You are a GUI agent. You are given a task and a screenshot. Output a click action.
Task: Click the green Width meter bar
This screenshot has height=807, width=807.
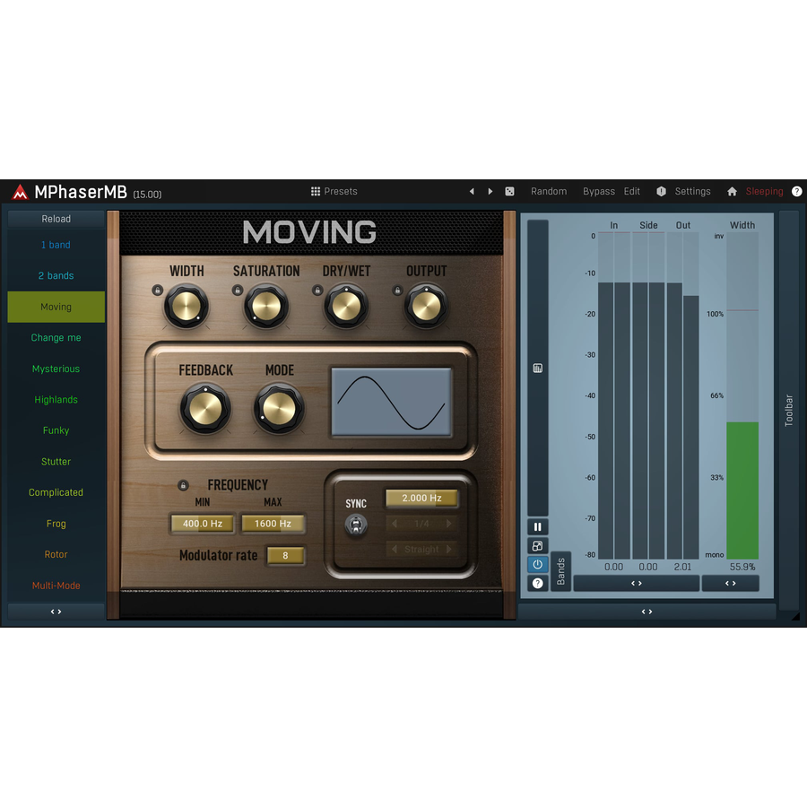pos(742,490)
